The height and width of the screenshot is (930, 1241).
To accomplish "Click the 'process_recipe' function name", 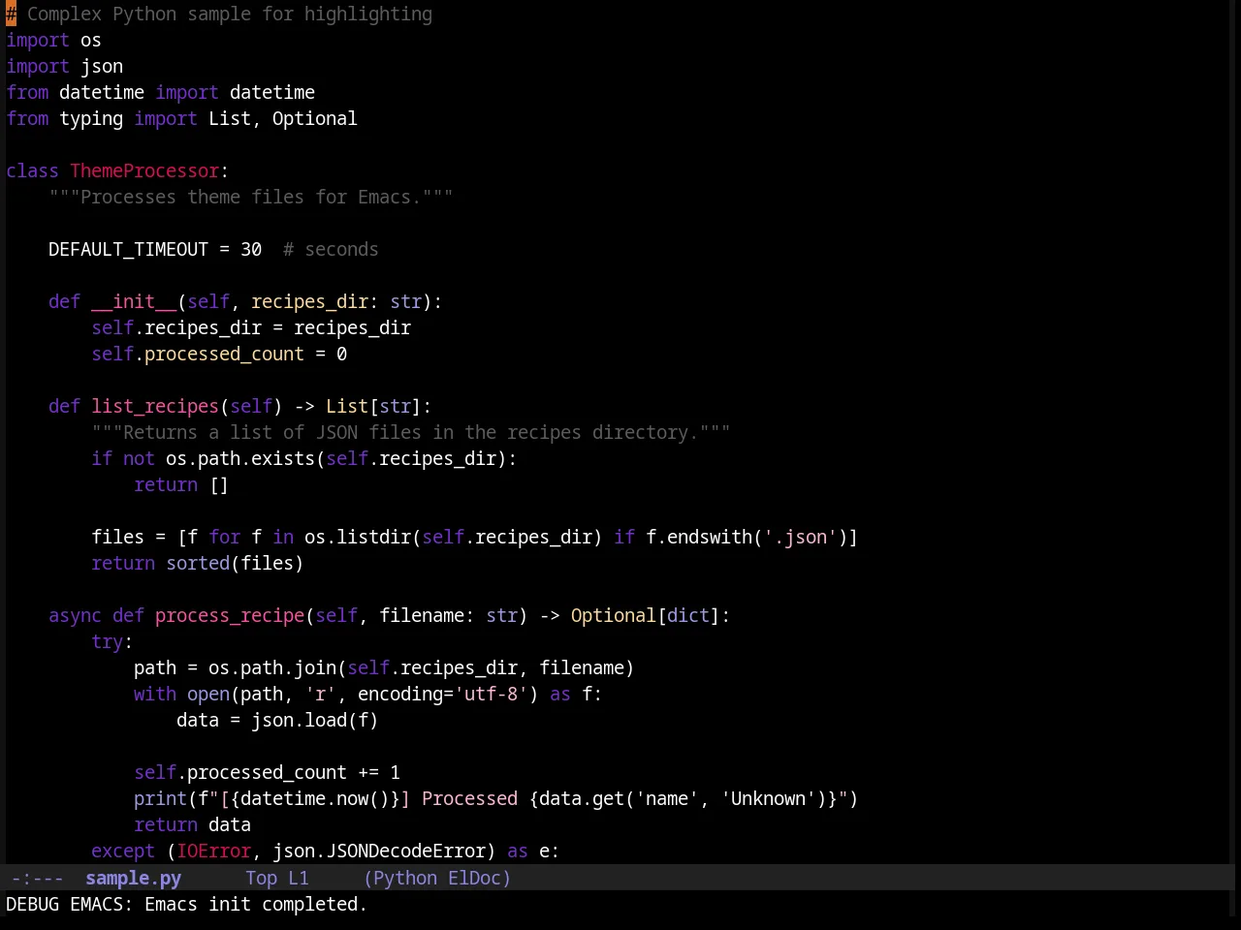I will click(230, 615).
